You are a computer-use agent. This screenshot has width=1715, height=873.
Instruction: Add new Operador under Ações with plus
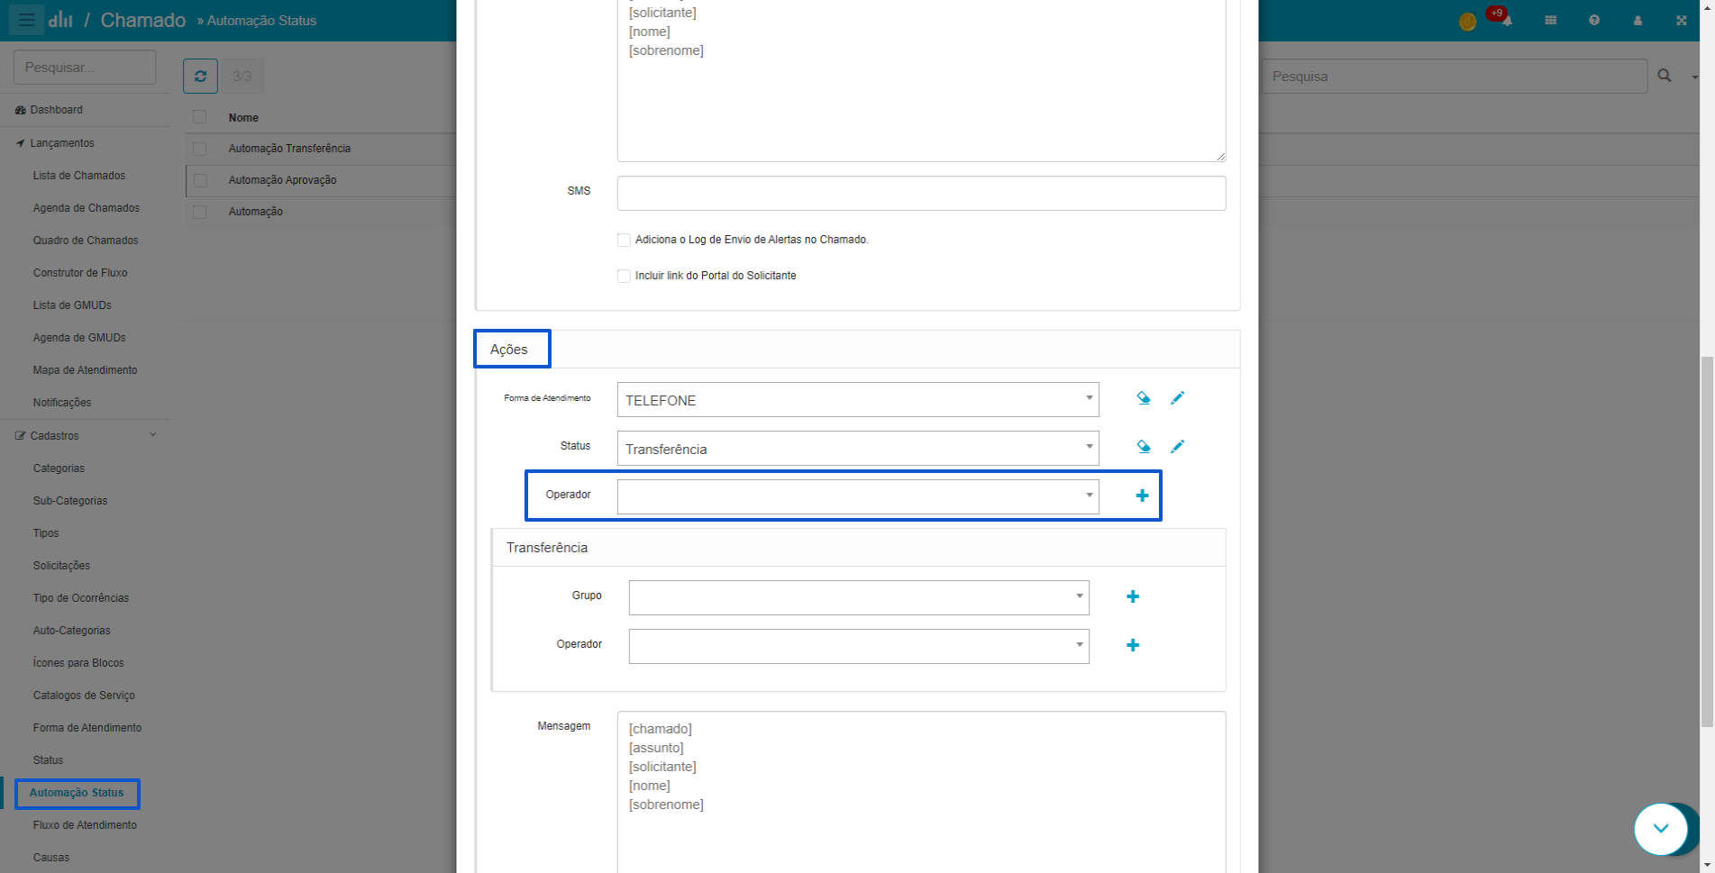pyautogui.click(x=1142, y=496)
